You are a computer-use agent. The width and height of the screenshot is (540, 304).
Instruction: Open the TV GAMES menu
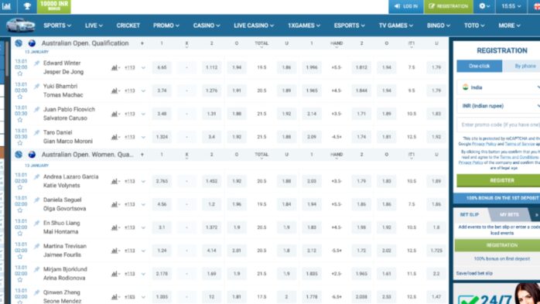click(395, 26)
